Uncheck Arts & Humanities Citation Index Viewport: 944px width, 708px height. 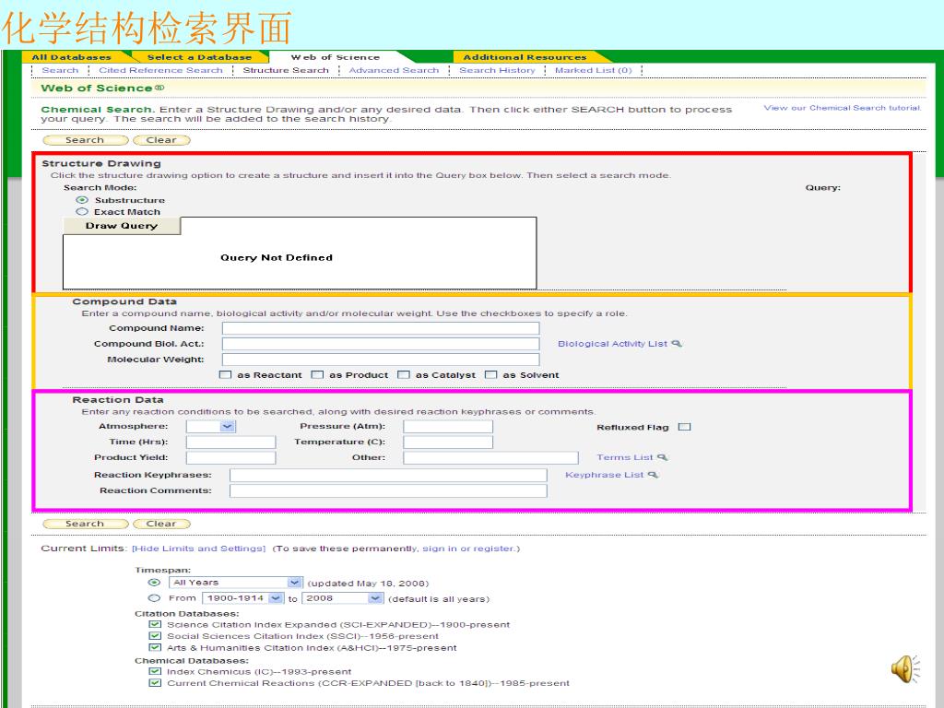155,648
